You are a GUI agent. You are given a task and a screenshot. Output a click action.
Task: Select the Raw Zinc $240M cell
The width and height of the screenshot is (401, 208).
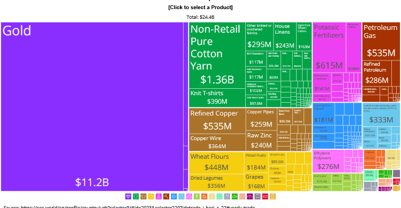[261, 141]
